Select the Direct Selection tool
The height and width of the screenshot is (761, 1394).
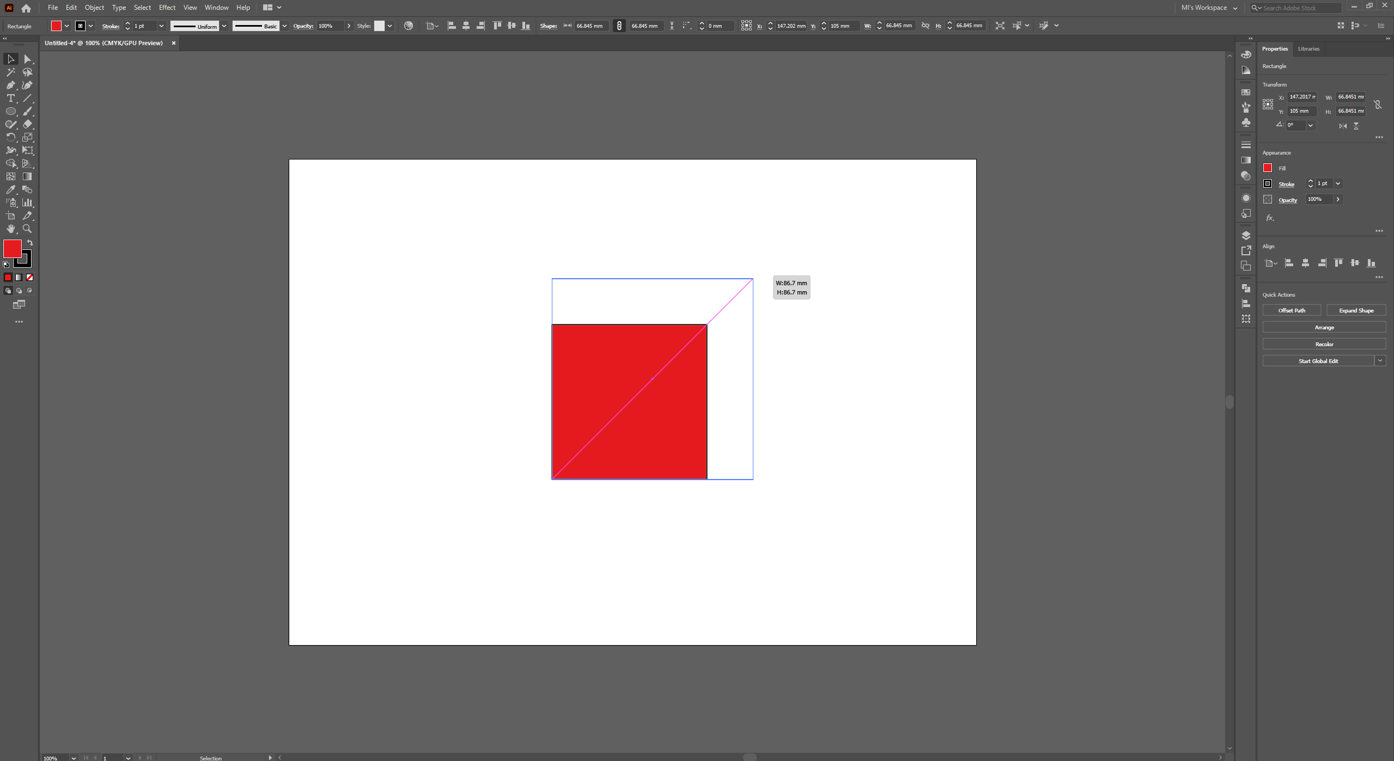click(27, 59)
